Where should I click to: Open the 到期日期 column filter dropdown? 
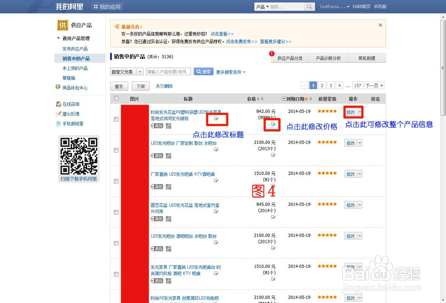(284, 98)
